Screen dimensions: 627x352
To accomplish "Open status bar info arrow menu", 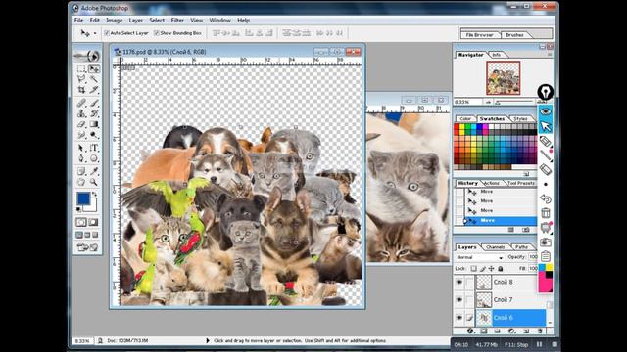I will (x=207, y=341).
